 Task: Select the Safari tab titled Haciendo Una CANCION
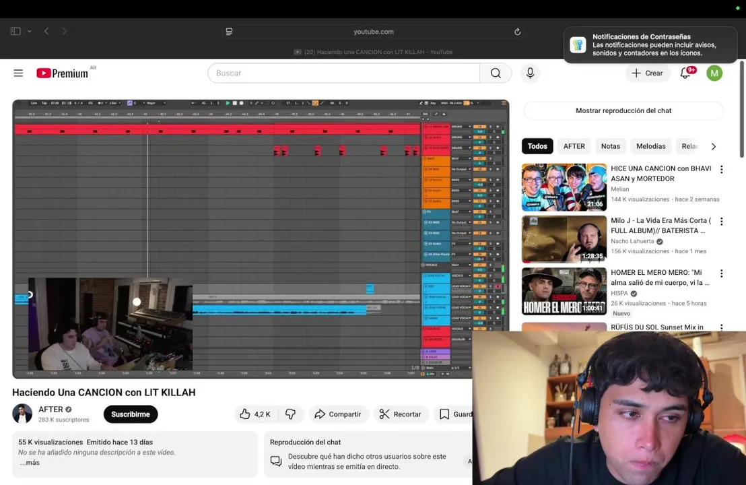374,52
